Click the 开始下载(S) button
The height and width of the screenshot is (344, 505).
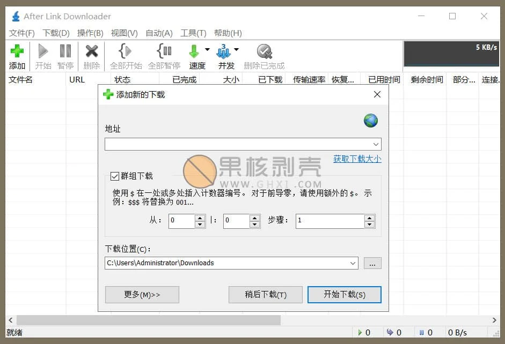pyautogui.click(x=345, y=295)
